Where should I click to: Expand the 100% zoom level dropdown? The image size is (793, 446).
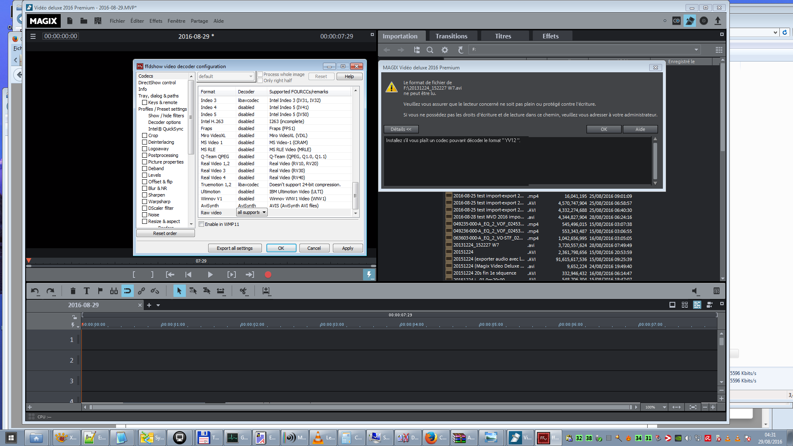tap(664, 407)
